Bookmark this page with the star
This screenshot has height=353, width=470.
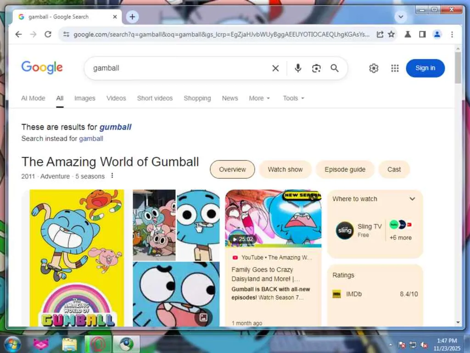click(392, 34)
